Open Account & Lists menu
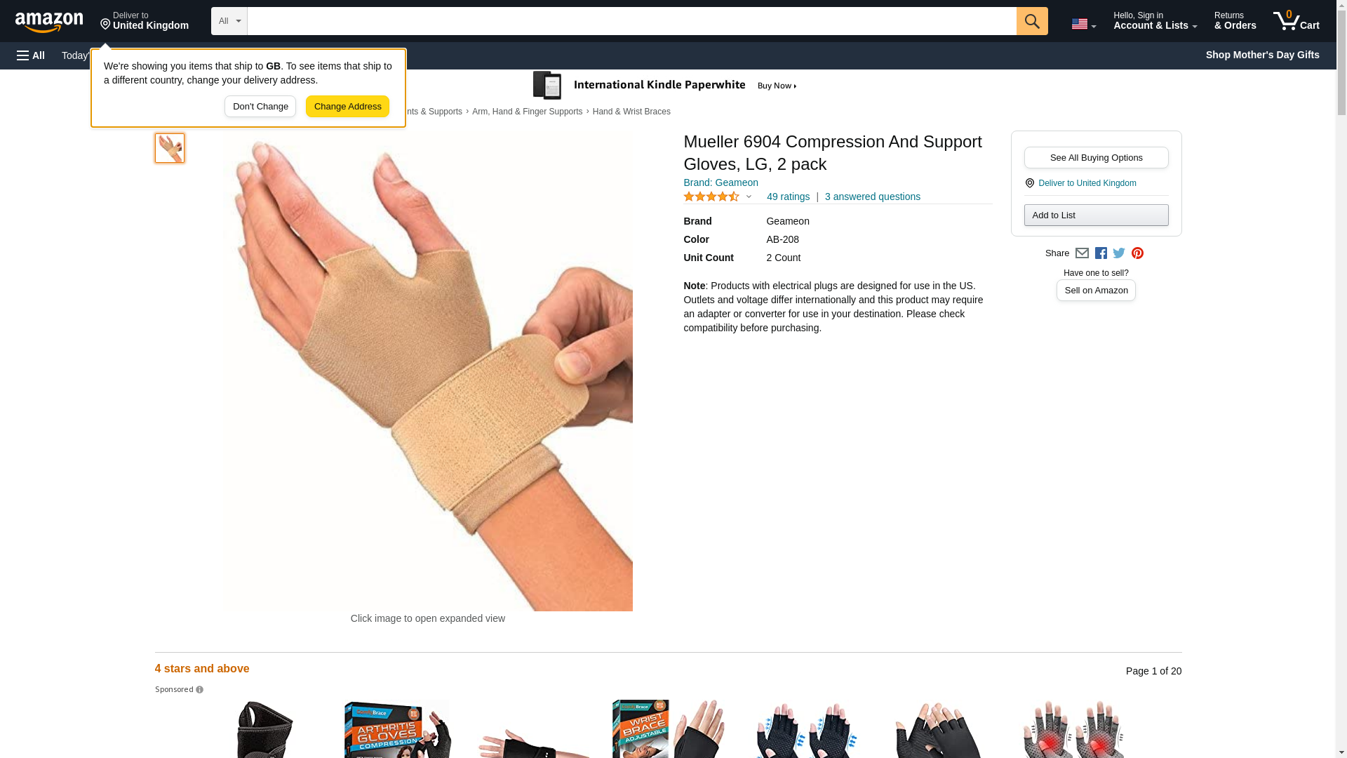 click(x=1155, y=21)
